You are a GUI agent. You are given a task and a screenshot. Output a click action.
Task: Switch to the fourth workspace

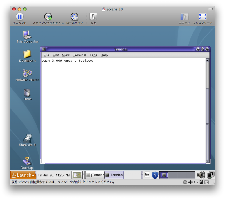coord(191,175)
